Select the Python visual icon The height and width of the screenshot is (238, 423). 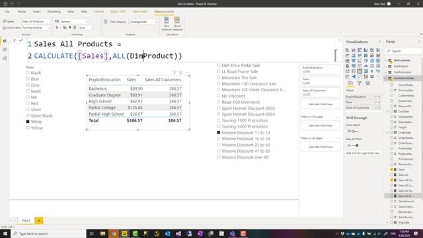[378, 71]
